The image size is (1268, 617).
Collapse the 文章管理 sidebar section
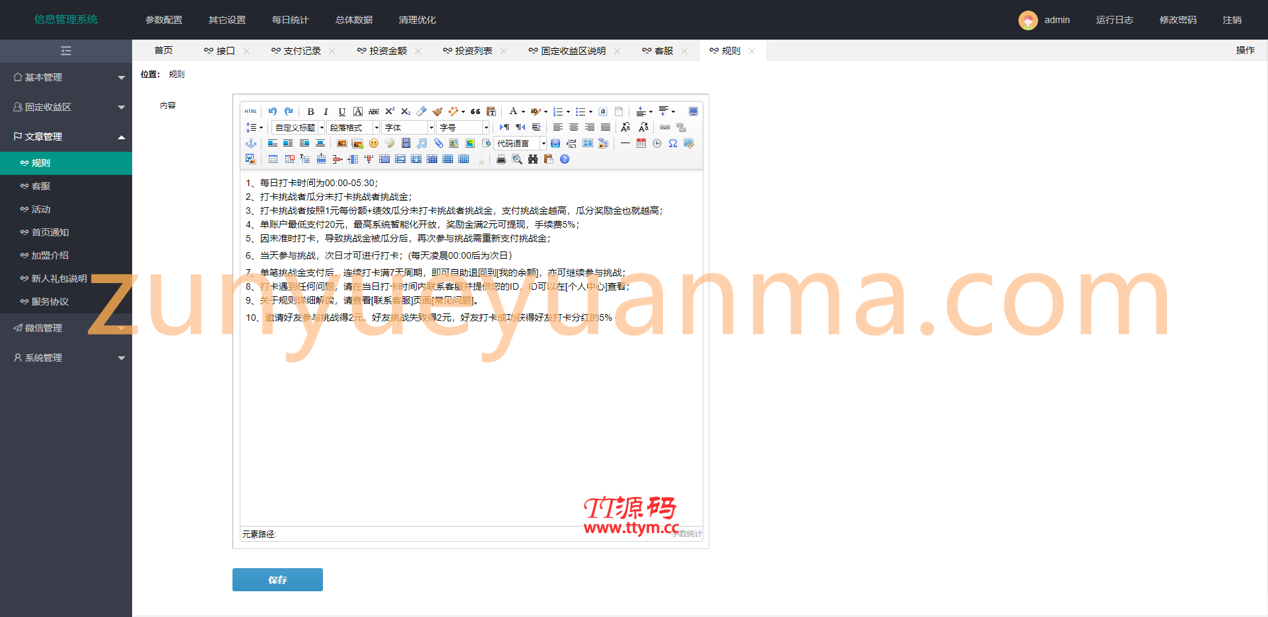66,137
